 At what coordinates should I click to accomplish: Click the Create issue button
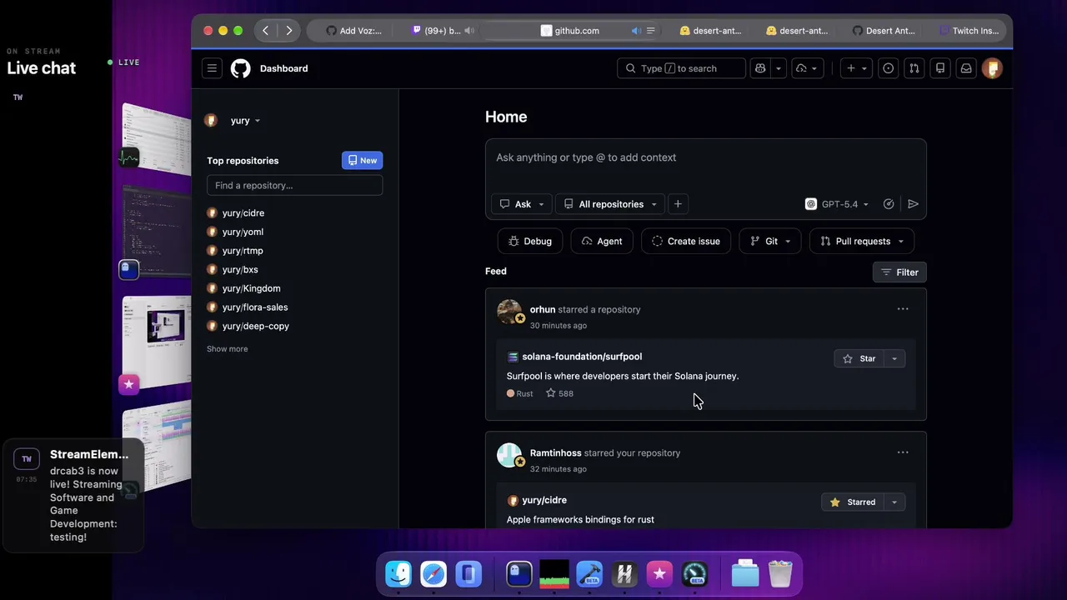tap(686, 242)
